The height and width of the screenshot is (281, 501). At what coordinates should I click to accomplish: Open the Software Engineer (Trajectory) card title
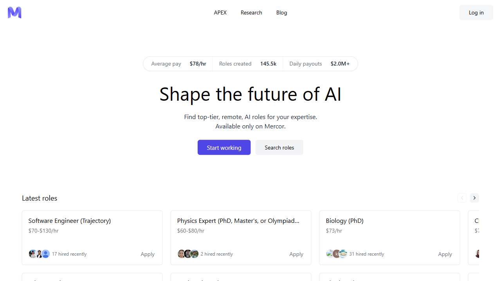(x=70, y=221)
